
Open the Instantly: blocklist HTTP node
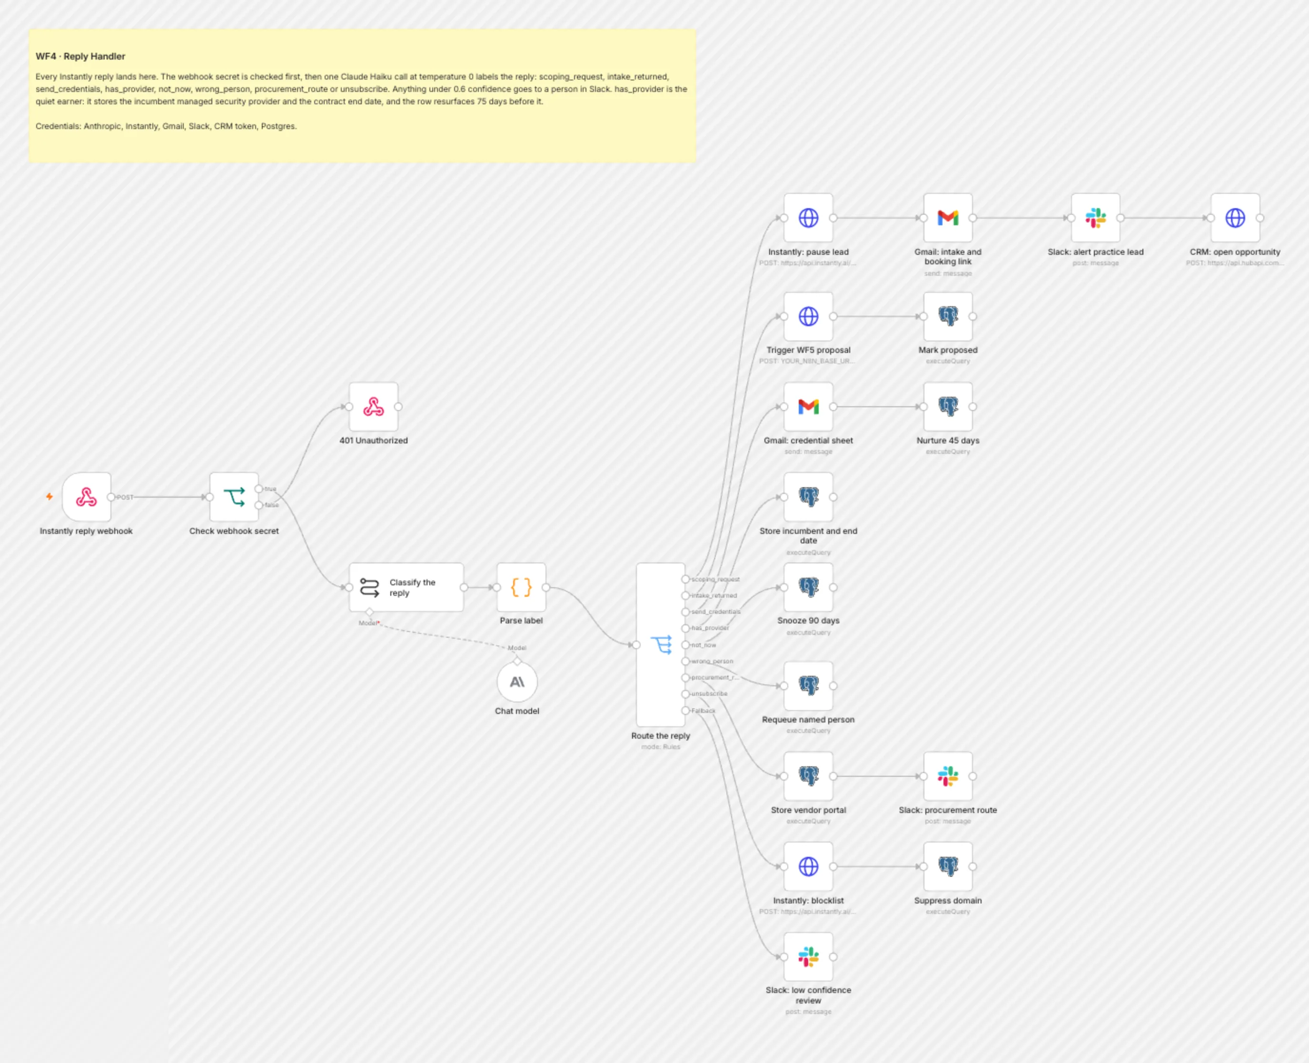808,866
